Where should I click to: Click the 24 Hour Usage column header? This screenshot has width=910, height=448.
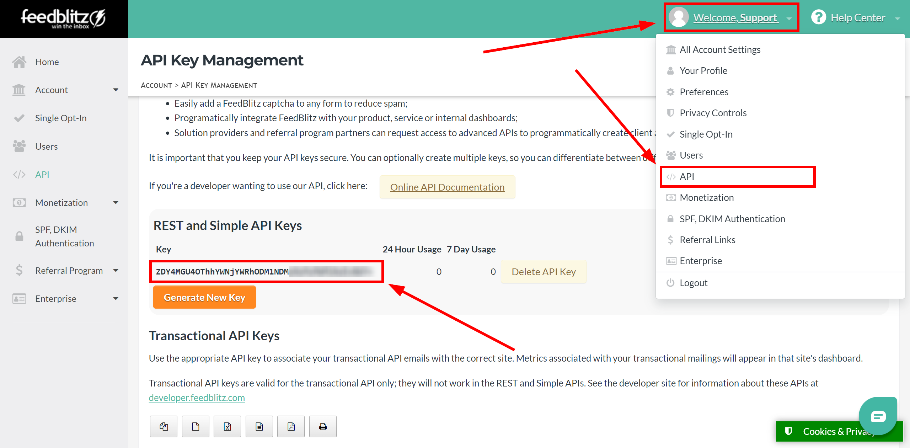point(412,249)
